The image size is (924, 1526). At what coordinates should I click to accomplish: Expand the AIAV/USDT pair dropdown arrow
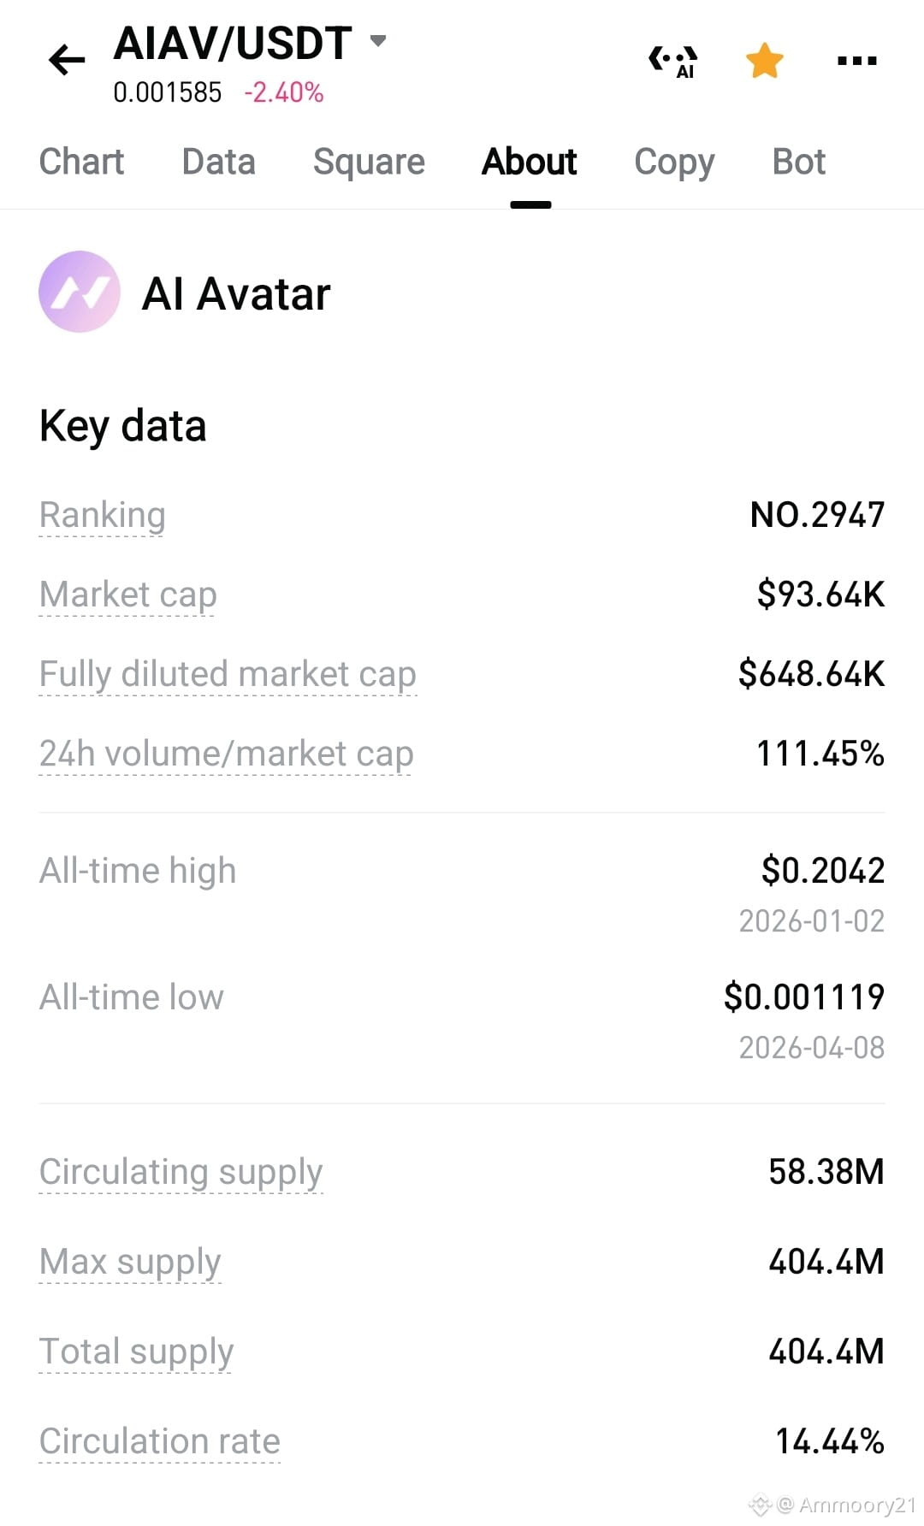[x=377, y=40]
